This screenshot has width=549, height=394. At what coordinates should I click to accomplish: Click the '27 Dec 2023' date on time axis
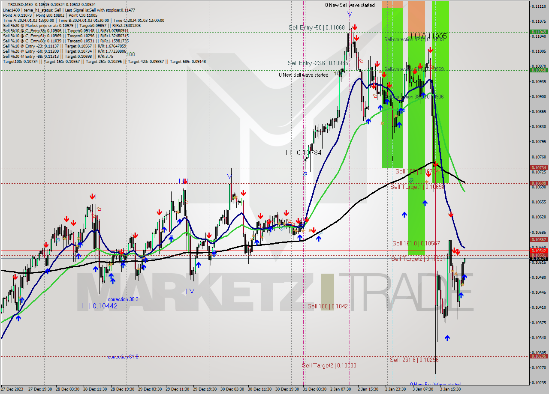point(12,389)
